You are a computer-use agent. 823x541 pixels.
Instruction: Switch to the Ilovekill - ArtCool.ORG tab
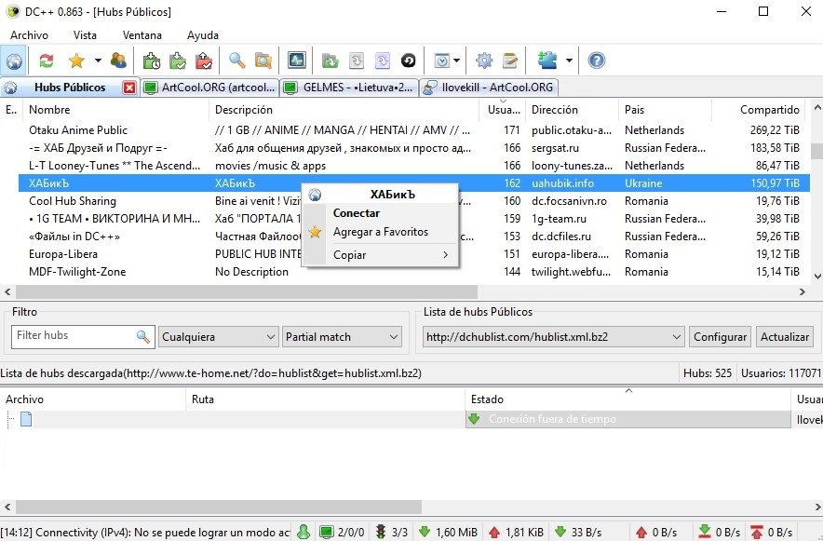[489, 88]
